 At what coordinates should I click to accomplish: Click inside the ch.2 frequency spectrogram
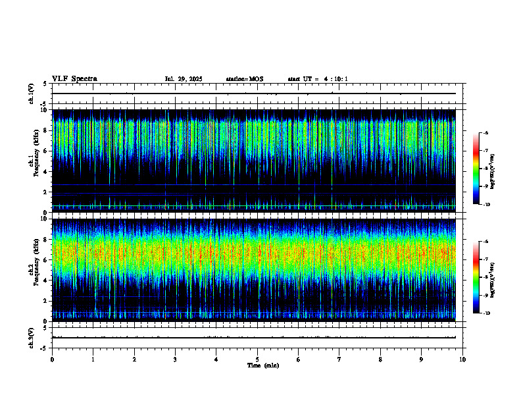[x=254, y=270]
